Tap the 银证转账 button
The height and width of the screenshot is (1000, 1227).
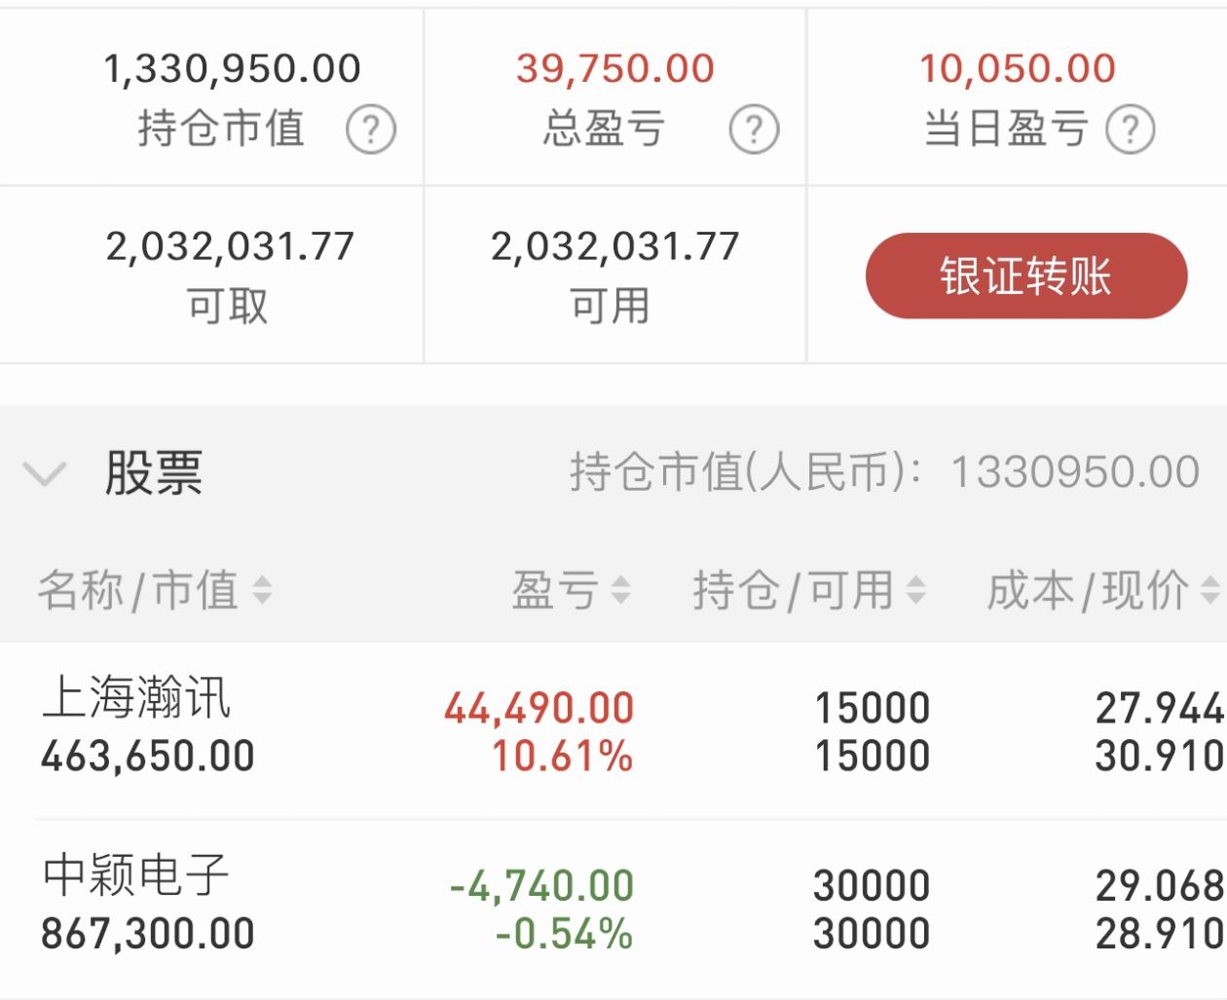(x=1026, y=276)
